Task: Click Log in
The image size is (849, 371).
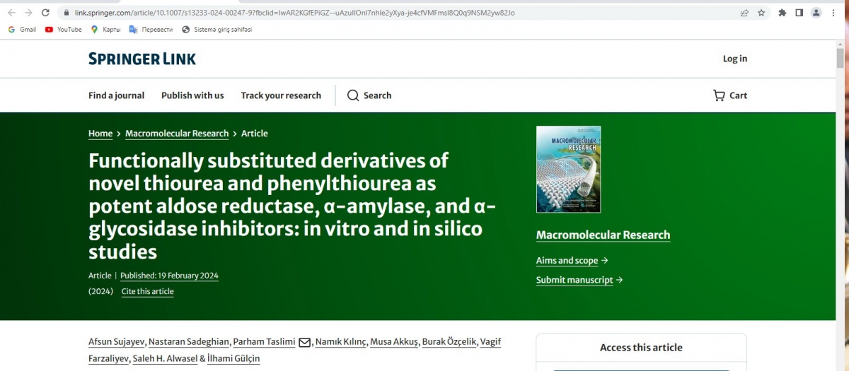Action: pos(734,59)
